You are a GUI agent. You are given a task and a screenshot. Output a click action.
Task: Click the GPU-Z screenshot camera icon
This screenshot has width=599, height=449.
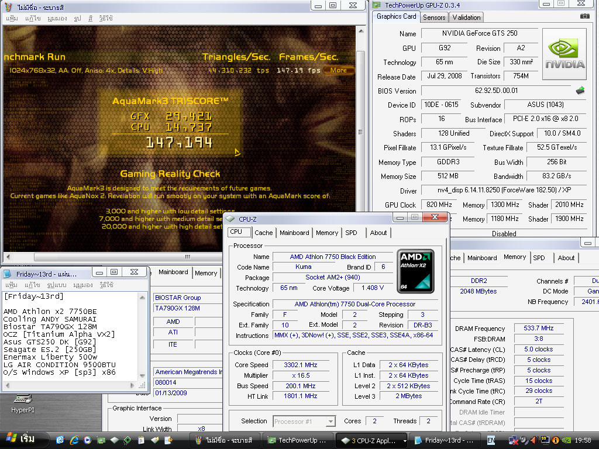point(584,16)
